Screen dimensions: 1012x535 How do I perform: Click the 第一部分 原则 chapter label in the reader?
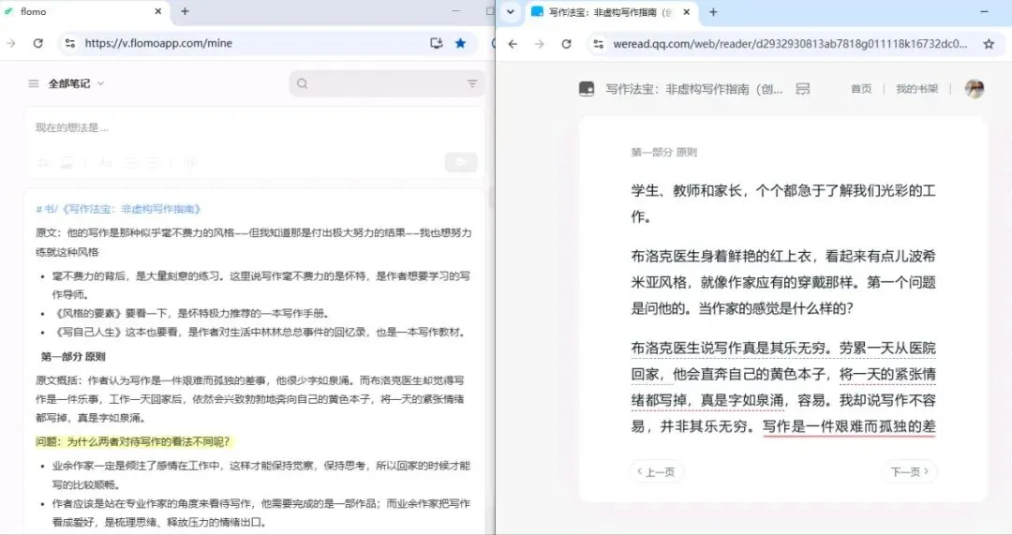(x=663, y=153)
